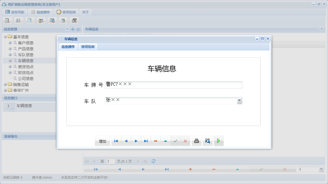Click the green execute arrow in dialog
Screen dimensions: 328x184
coord(219,141)
